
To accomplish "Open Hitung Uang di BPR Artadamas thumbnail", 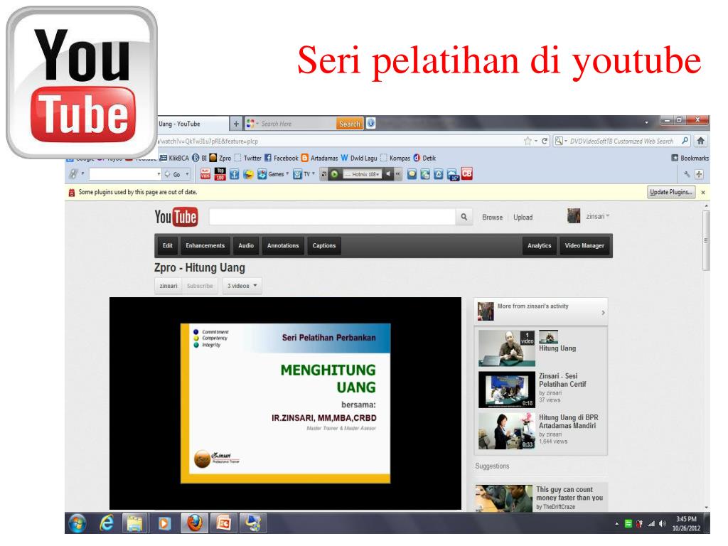I will click(x=506, y=432).
